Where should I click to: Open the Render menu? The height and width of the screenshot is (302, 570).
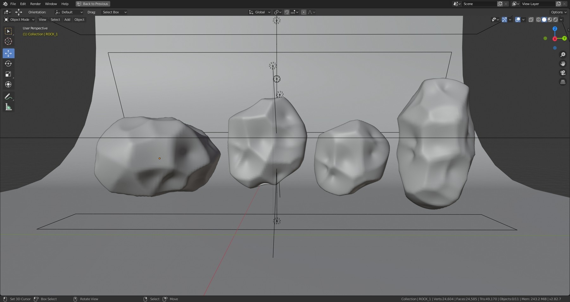(x=35, y=4)
